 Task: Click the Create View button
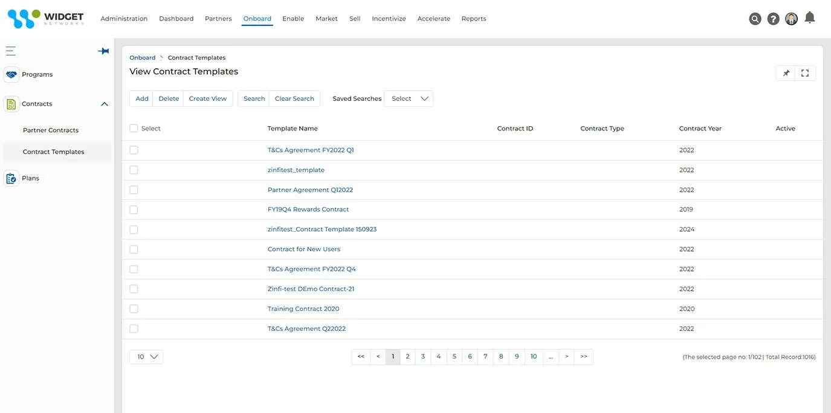point(208,98)
